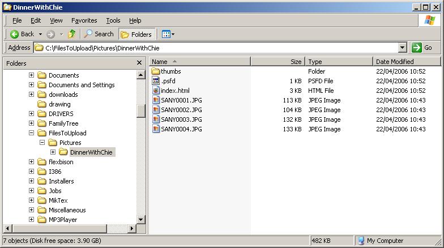Screen dimensions: 444x248
Task: Expand the MP3Player tree node
Action: (32, 220)
